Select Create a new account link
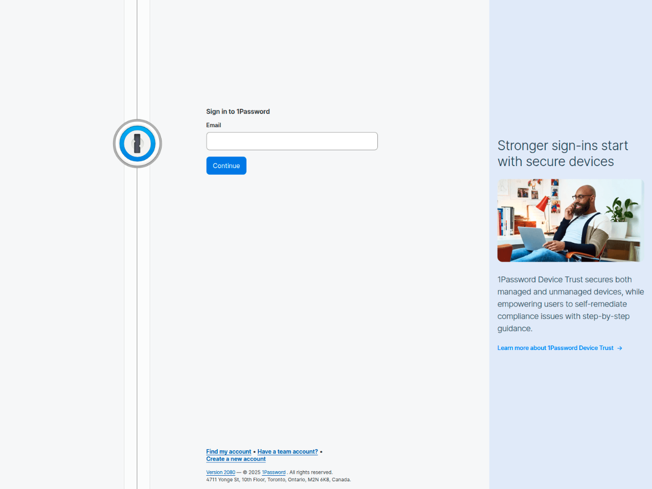The width and height of the screenshot is (652, 489). click(x=236, y=459)
